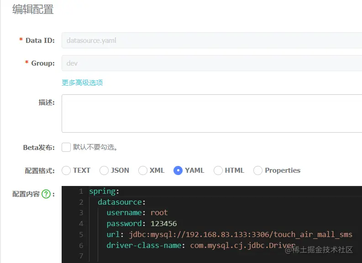Click the 'password: 123456' line

(142, 223)
